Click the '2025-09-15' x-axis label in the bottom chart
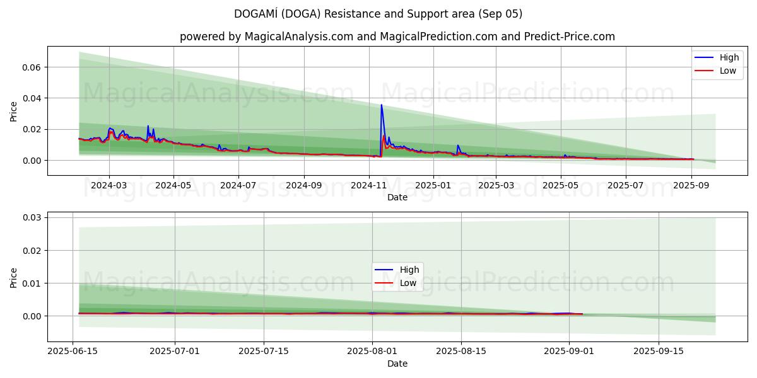 point(658,352)
